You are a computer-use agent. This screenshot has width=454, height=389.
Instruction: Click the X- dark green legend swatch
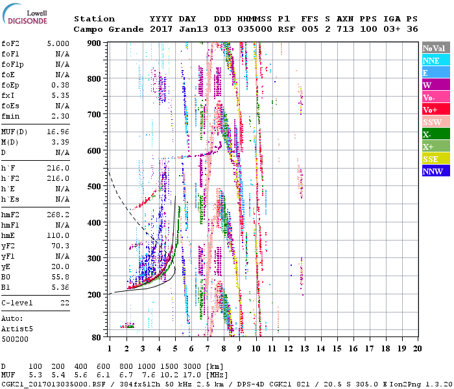pyautogui.click(x=435, y=134)
